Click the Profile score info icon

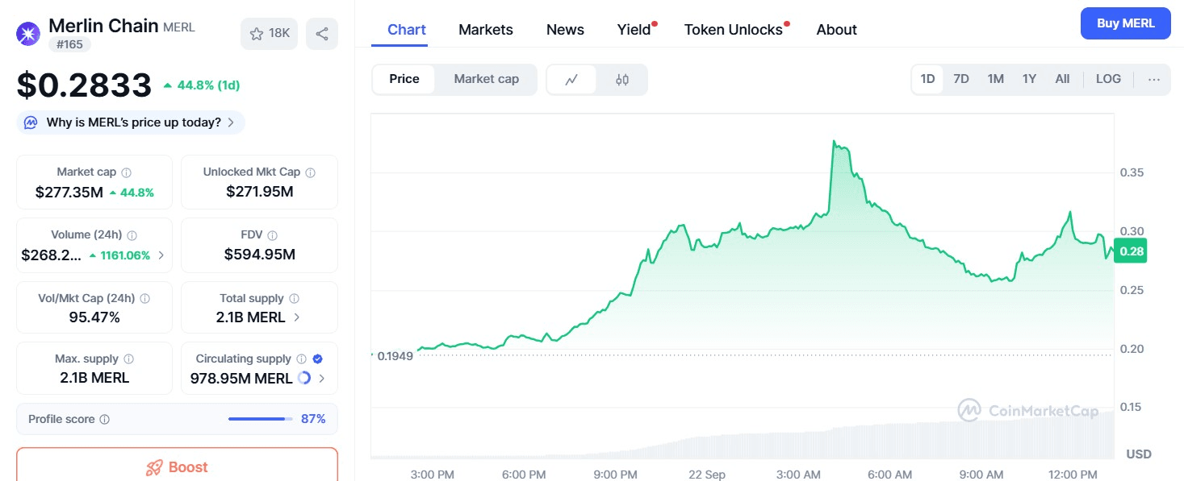(x=105, y=420)
